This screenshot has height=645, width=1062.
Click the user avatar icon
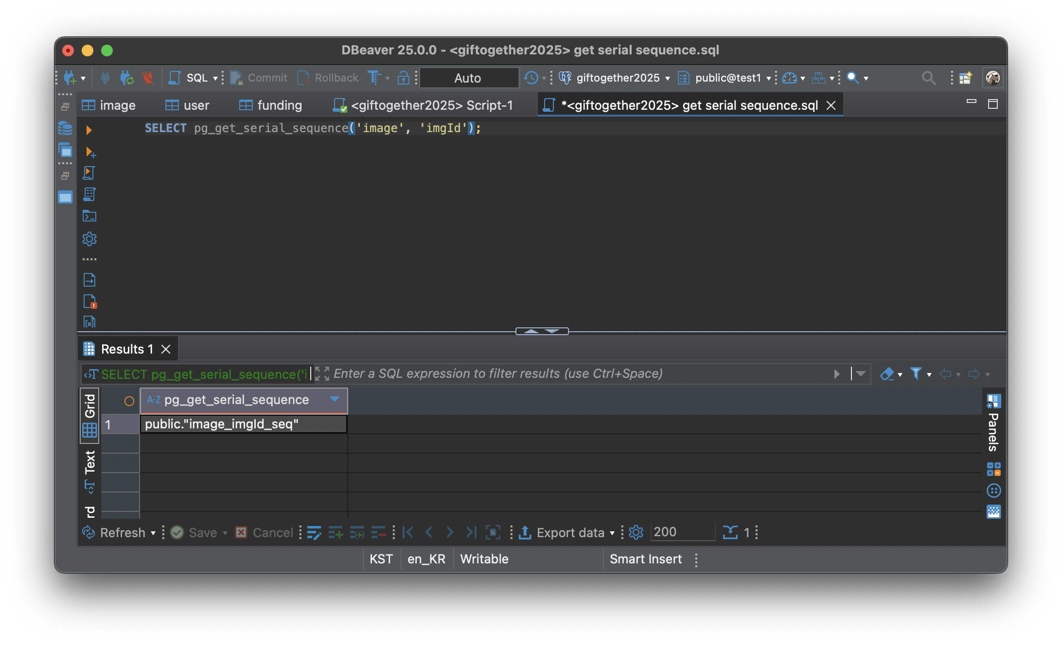(993, 78)
